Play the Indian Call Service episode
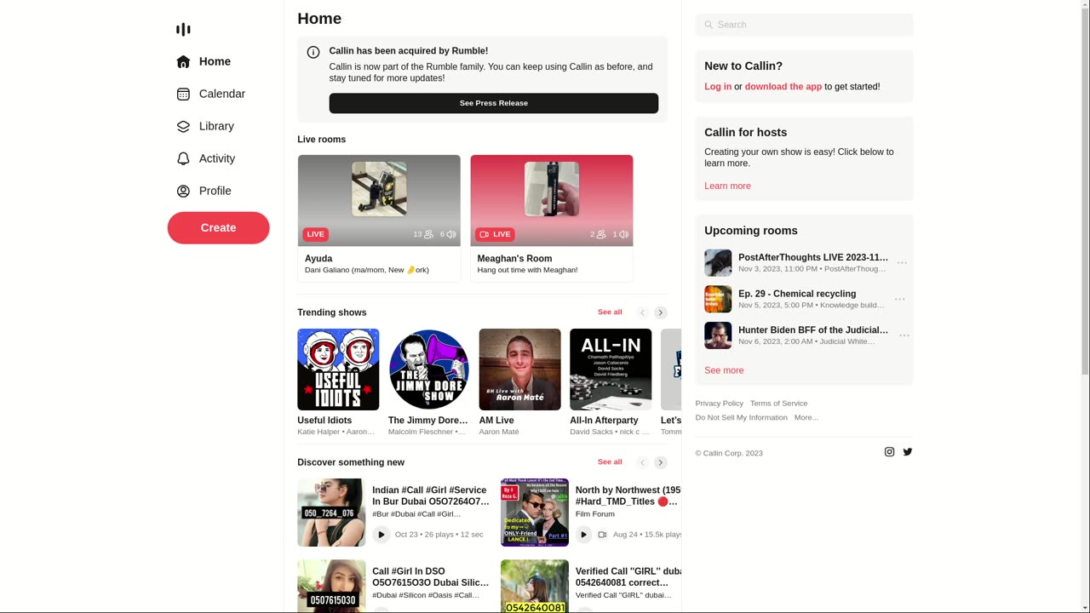The height and width of the screenshot is (613, 1090). [381, 535]
